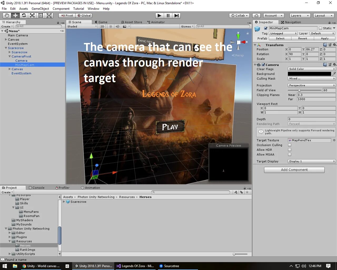This screenshot has height=270, width=337.
Task: Select the Rect Transform tool
Action: pyautogui.click(x=41, y=16)
